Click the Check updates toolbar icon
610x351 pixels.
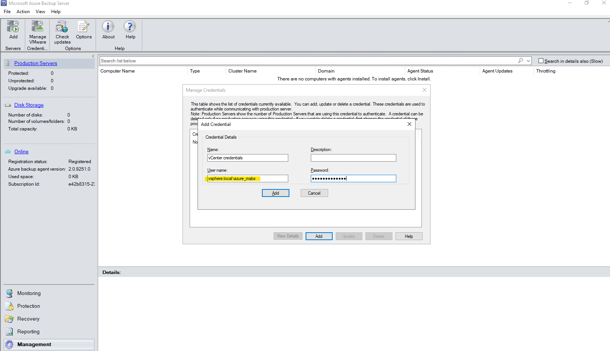click(62, 27)
